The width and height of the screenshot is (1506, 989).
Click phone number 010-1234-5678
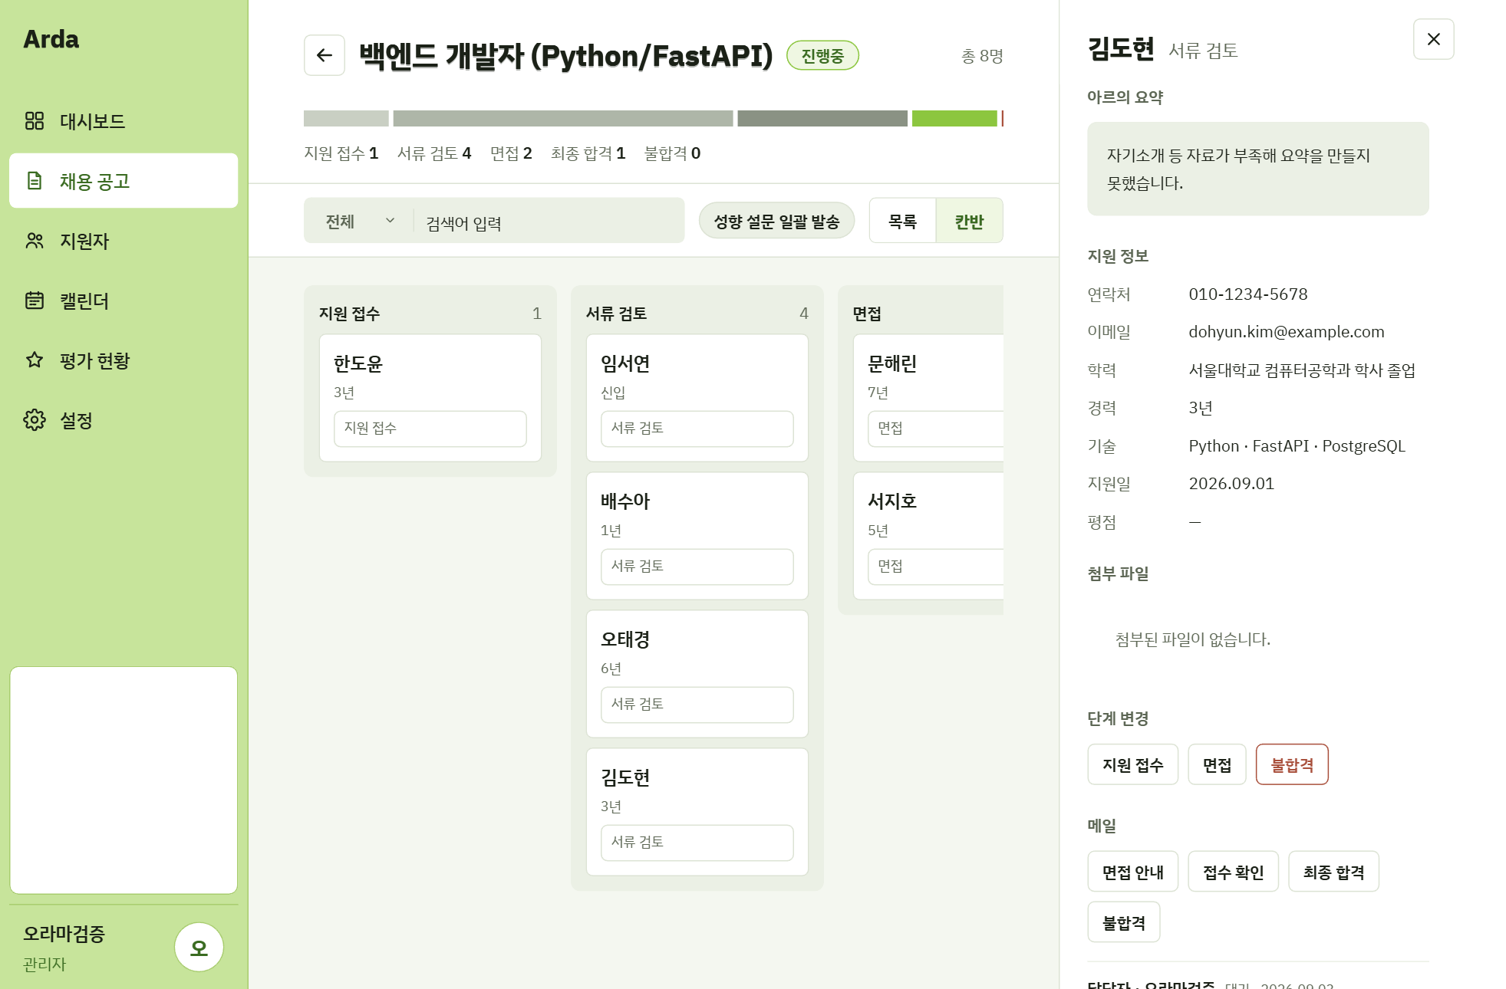pos(1247,294)
